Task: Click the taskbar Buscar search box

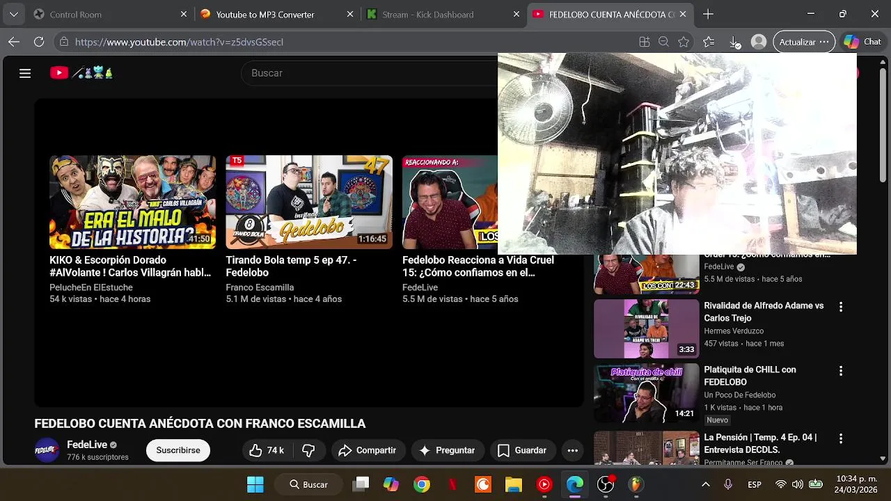Action: [x=309, y=484]
